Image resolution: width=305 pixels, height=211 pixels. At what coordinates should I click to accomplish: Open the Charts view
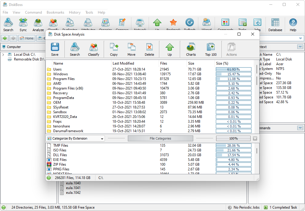pos(191,49)
